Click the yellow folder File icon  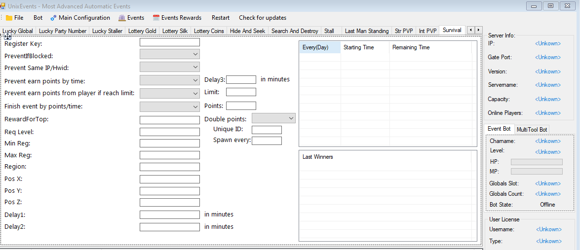9,18
